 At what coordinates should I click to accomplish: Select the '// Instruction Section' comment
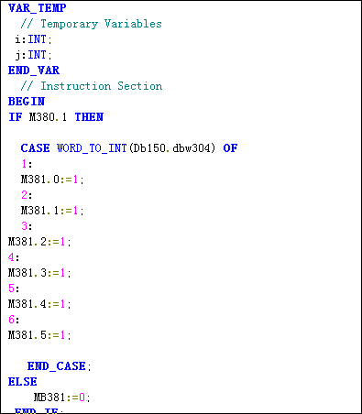click(92, 86)
